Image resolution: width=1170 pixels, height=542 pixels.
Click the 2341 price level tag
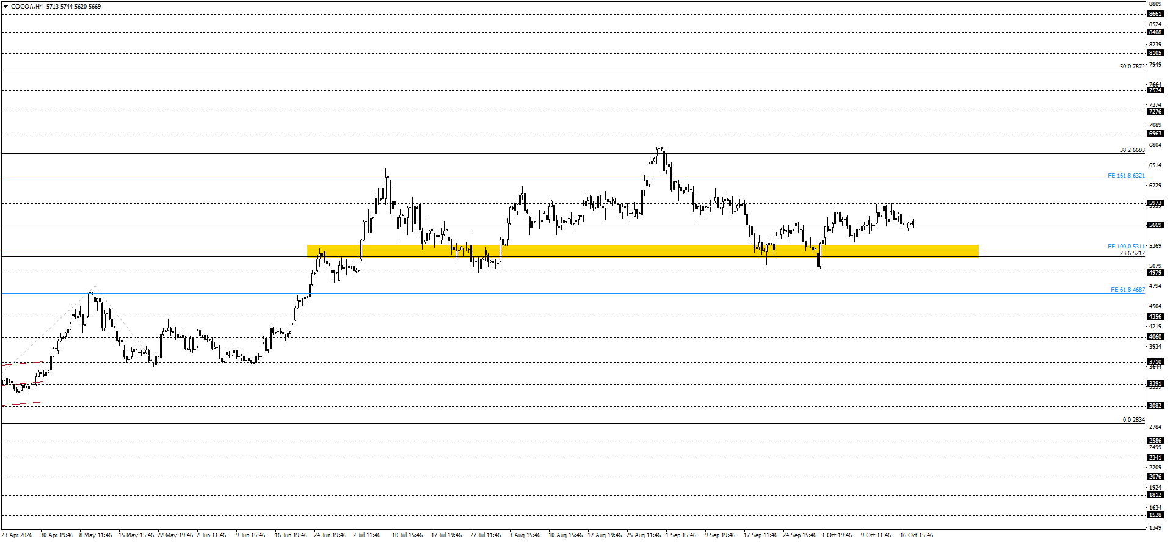click(1155, 458)
